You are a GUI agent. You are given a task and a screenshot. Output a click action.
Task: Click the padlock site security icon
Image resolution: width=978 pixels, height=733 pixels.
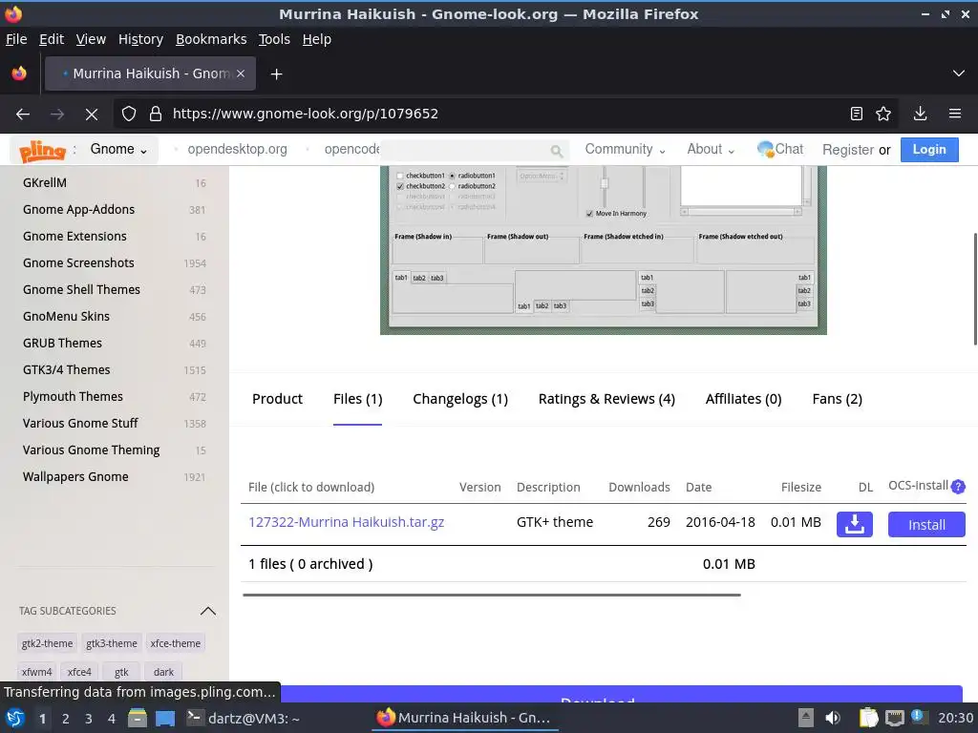[x=156, y=114]
